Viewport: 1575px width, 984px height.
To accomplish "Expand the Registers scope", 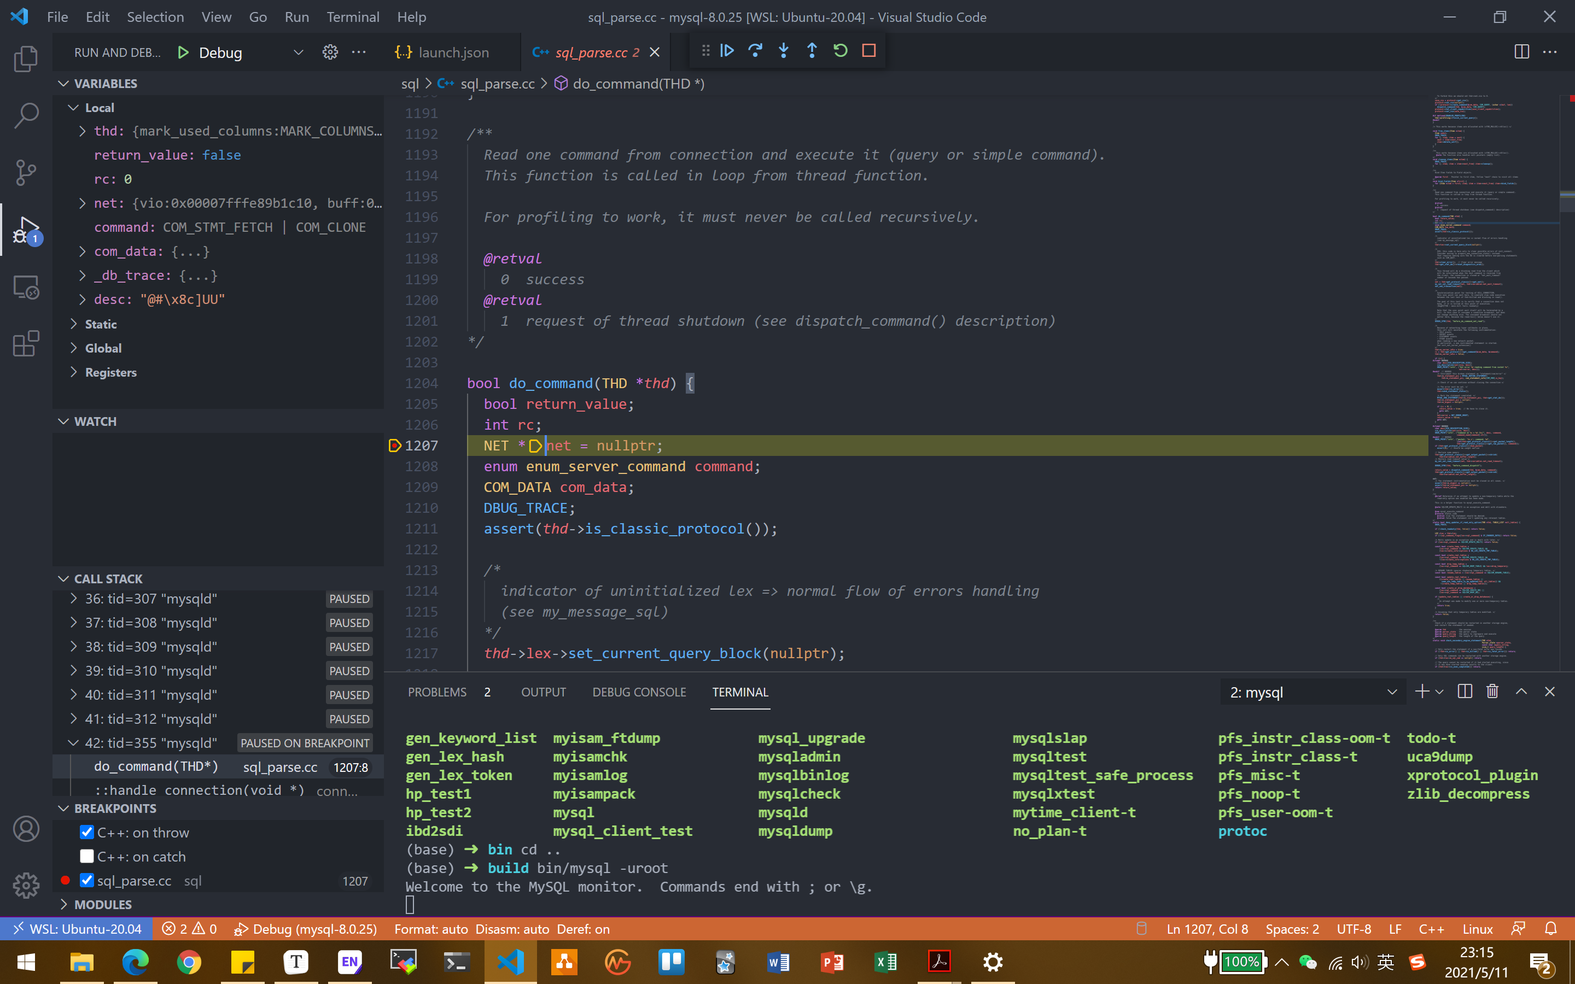I will click(x=73, y=372).
